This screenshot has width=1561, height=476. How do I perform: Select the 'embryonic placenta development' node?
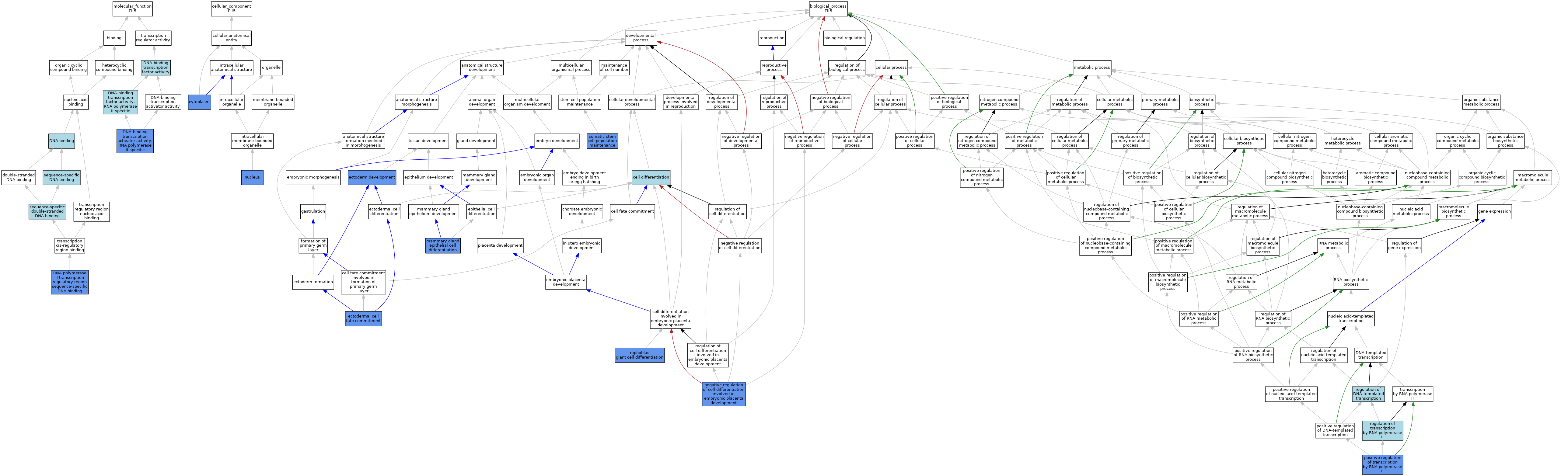[566, 282]
